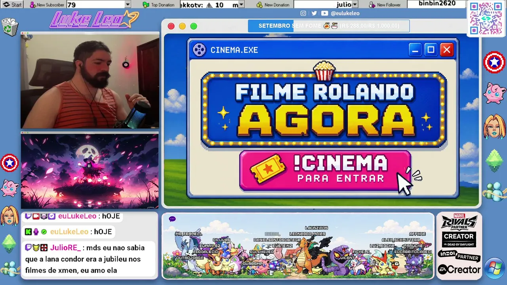Click the Start button in the top bar
The image size is (507, 285).
(x=12, y=5)
